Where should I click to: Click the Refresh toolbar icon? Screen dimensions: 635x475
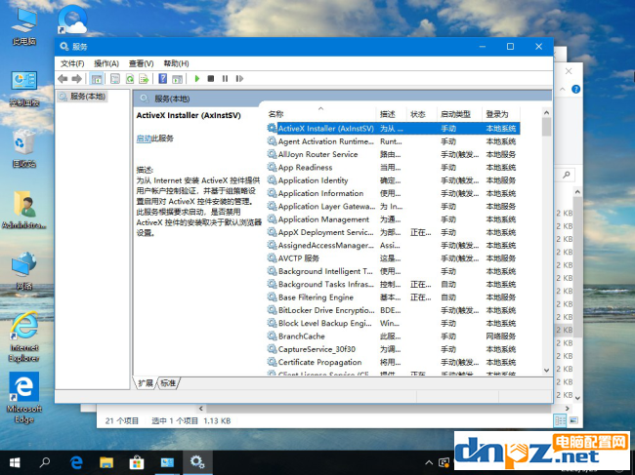pyautogui.click(x=130, y=79)
